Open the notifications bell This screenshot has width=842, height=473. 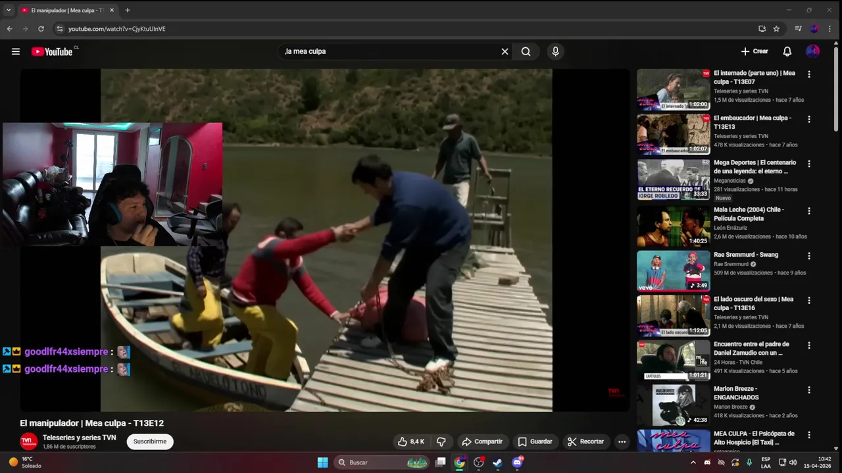(x=787, y=51)
